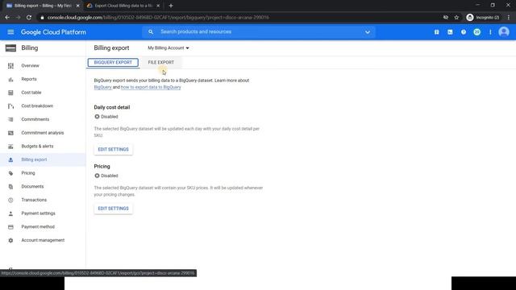The width and height of the screenshot is (516, 290).
Task: Click the Payment settings person icon
Action: (x=10, y=213)
